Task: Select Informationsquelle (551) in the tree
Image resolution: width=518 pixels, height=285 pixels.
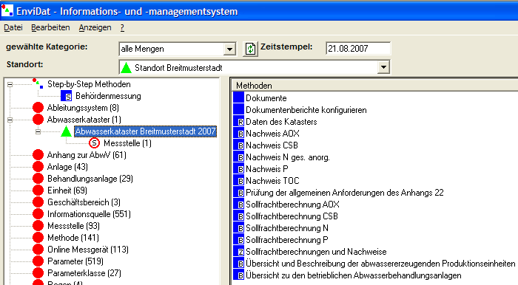Action: 90,214
